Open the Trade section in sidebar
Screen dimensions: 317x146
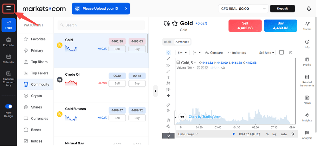pos(9,25)
